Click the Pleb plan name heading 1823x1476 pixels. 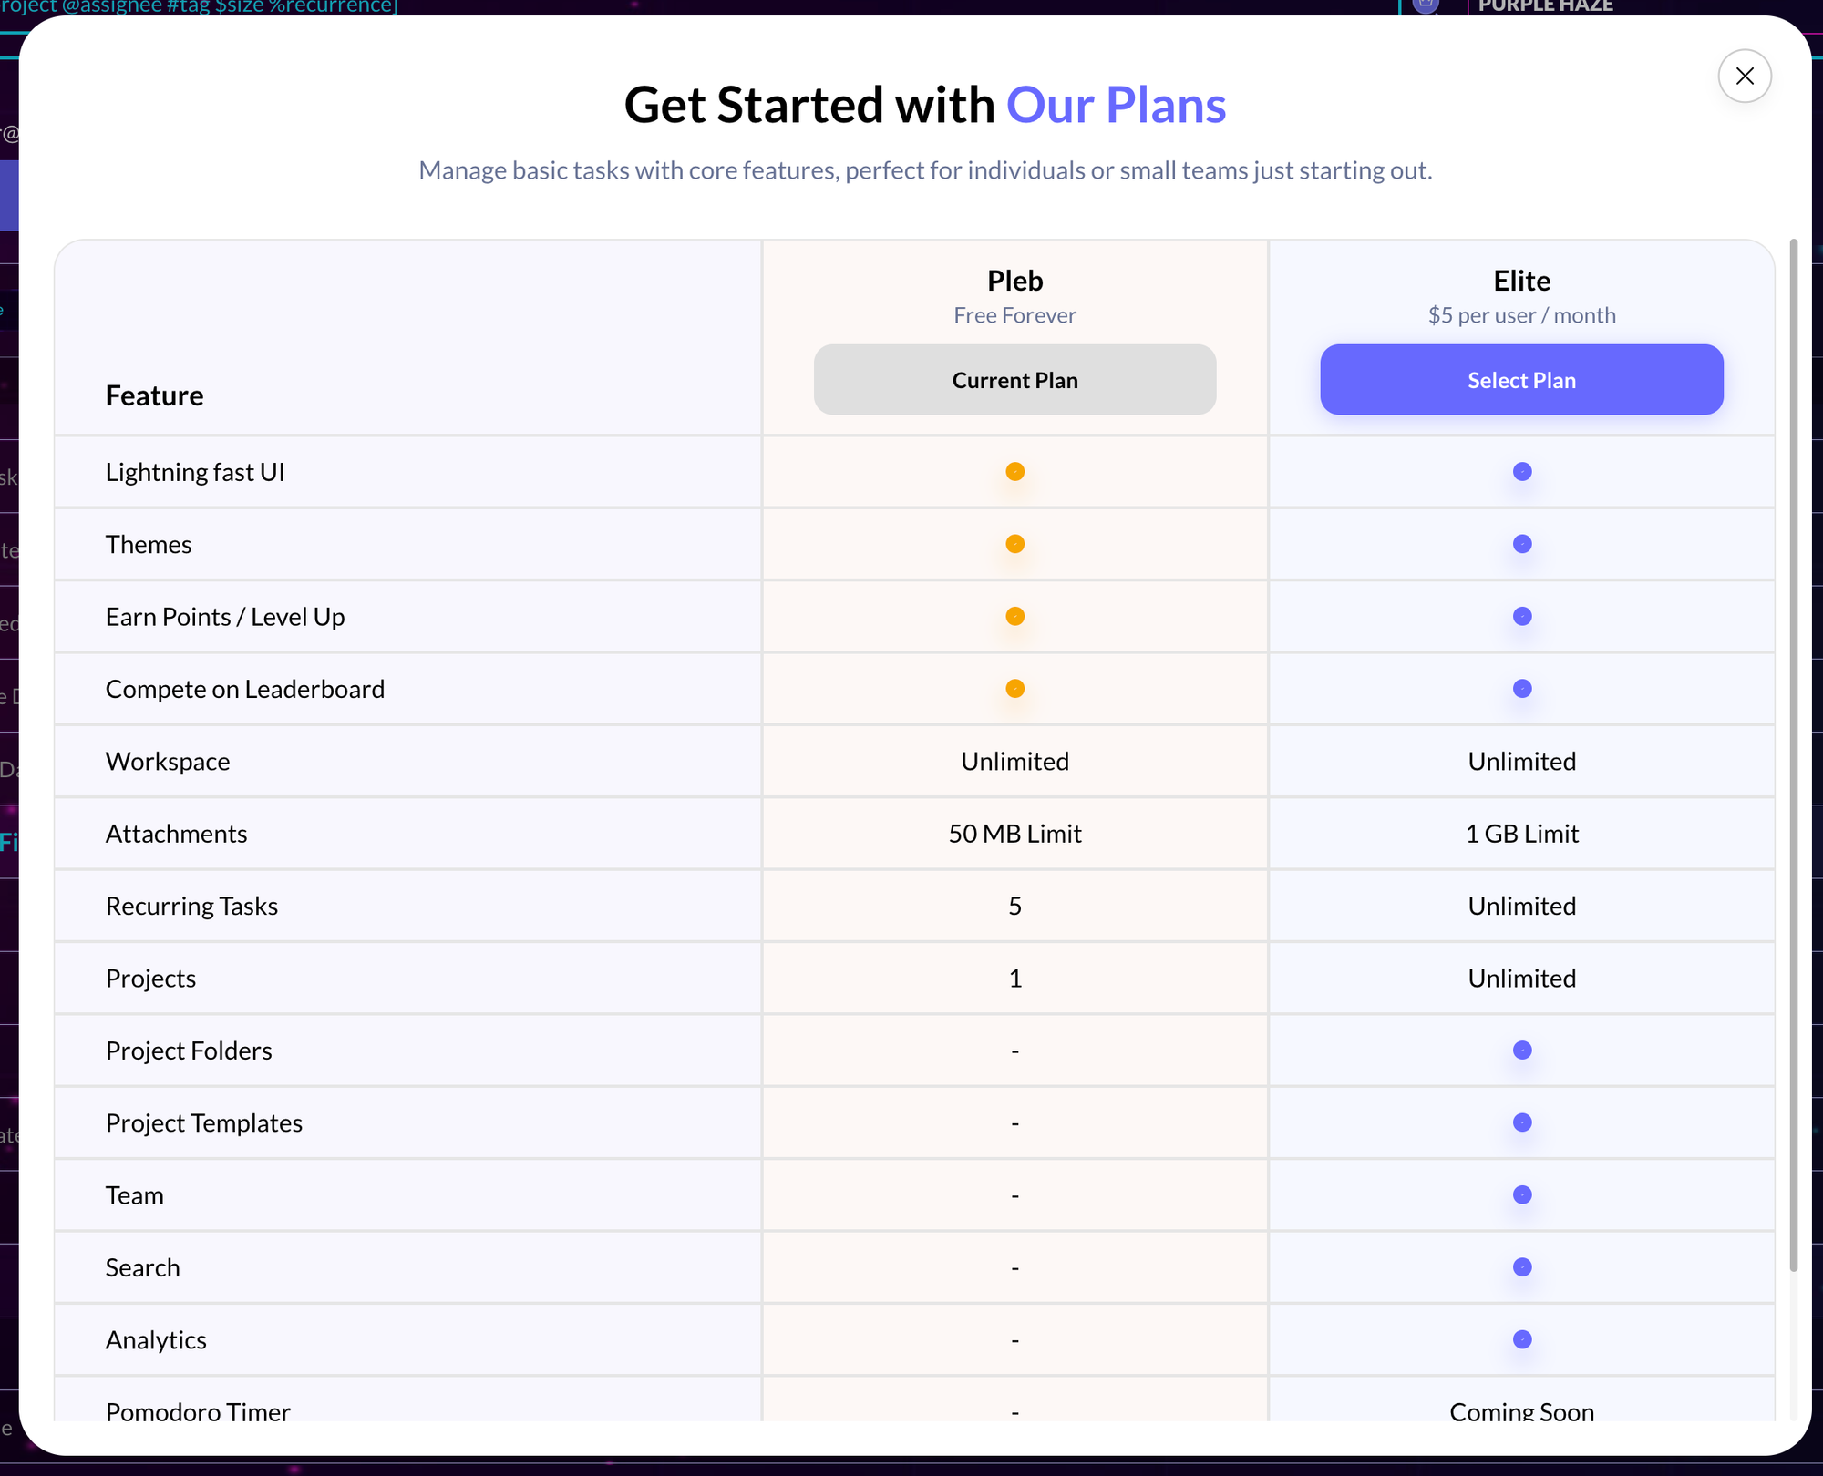[x=1014, y=281]
